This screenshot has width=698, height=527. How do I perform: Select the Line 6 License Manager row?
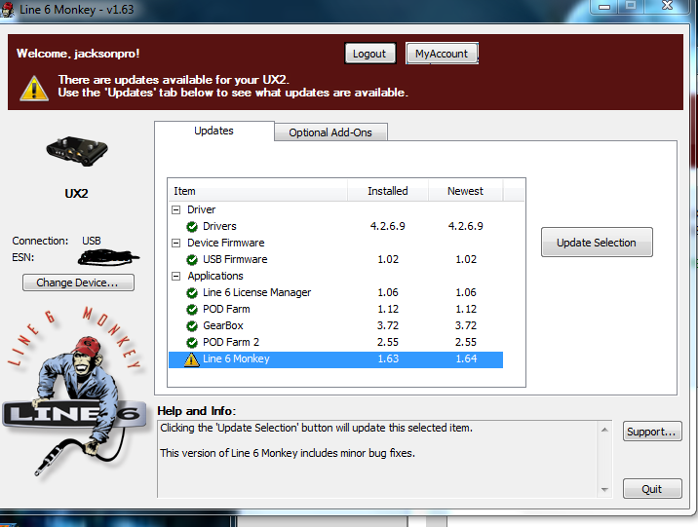click(x=256, y=292)
